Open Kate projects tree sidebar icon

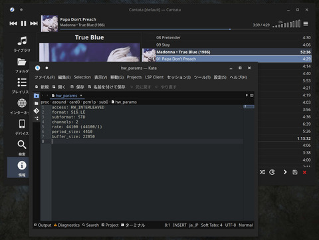(37, 118)
